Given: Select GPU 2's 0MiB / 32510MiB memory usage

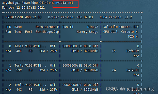Looking at the screenshot, I should click(x=85, y=90).
